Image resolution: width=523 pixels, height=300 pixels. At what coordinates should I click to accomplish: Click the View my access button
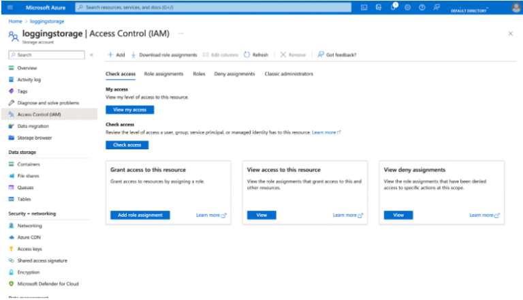click(x=130, y=110)
